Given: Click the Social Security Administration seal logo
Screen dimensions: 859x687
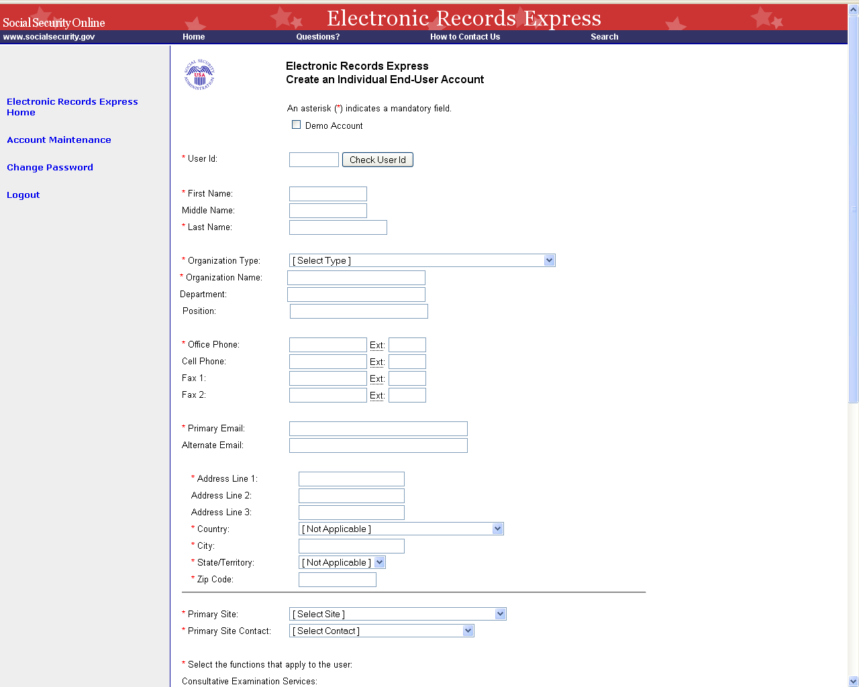Looking at the screenshot, I should coord(199,75).
